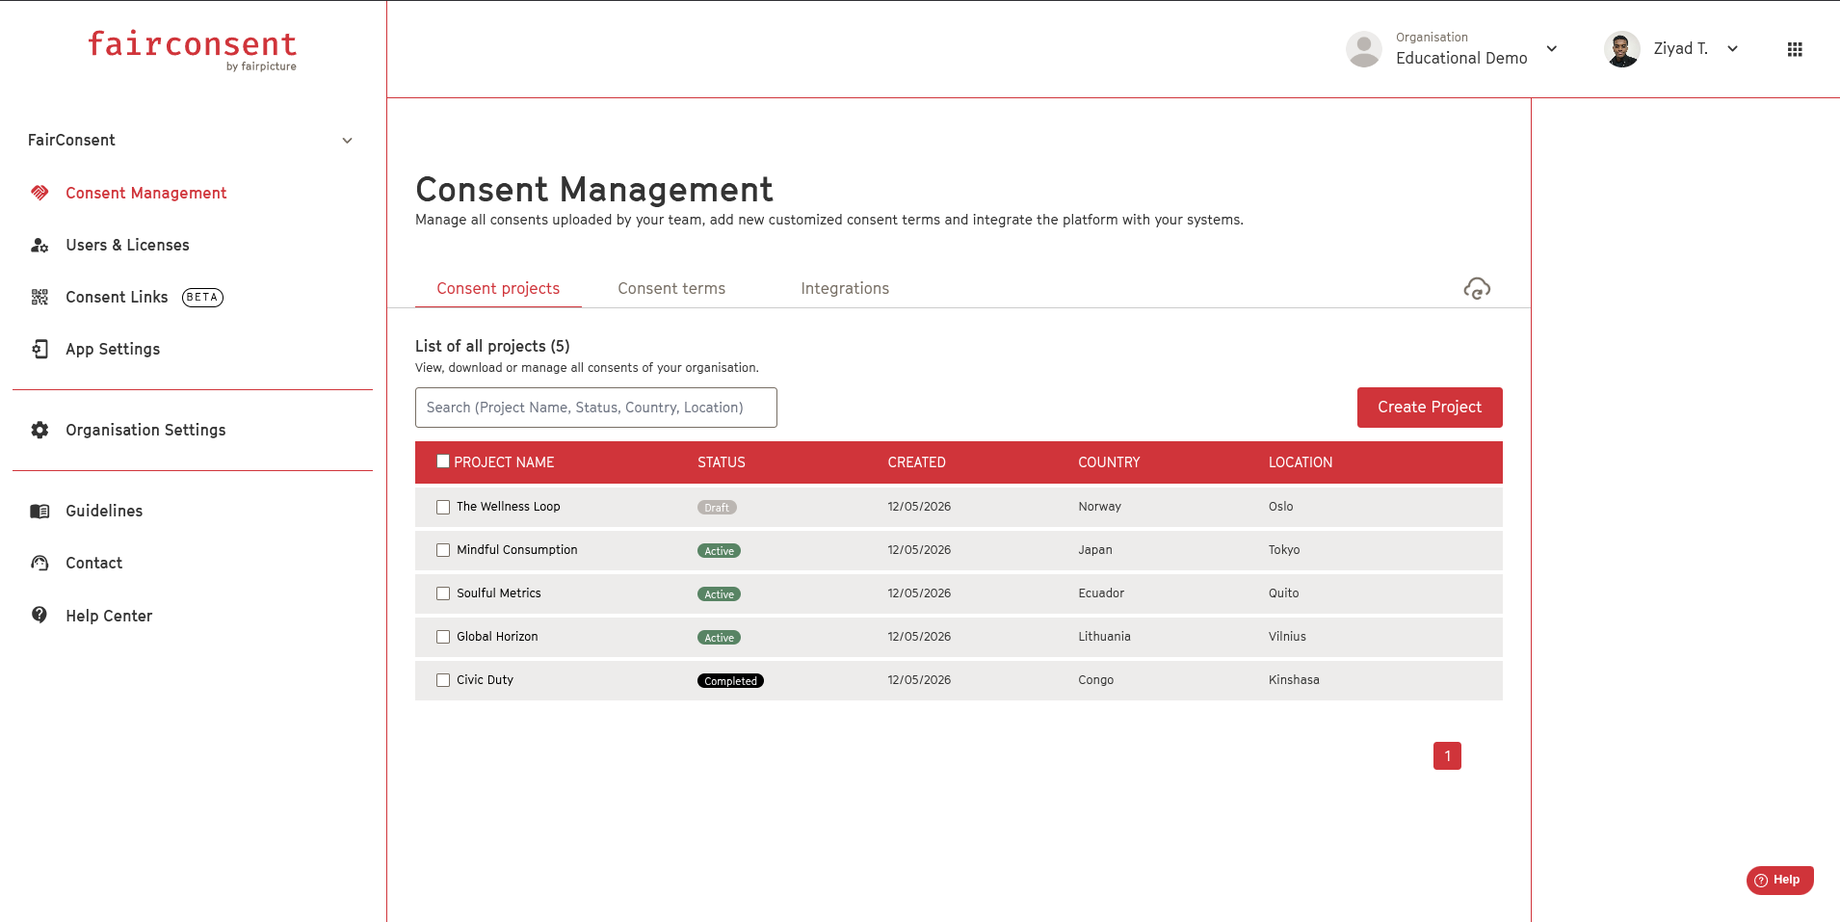Open The Wellness Loop project
The height and width of the screenshot is (922, 1840).
coord(508,507)
